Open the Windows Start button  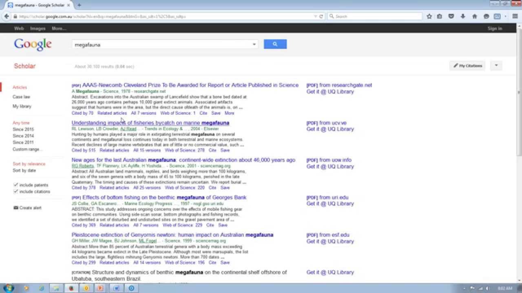[x=8, y=288]
